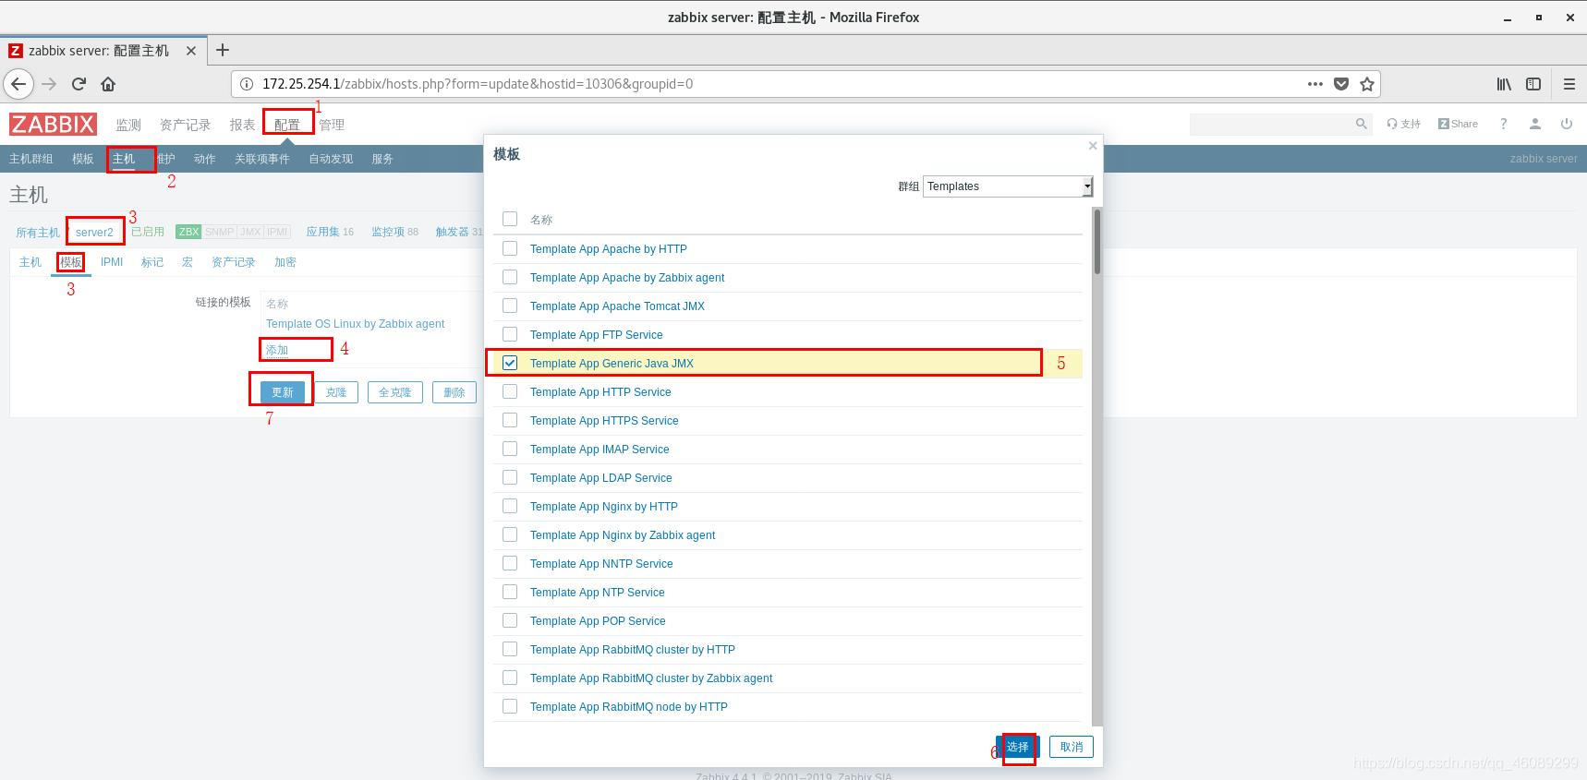Switch to the 加密 tab

pyautogui.click(x=285, y=262)
